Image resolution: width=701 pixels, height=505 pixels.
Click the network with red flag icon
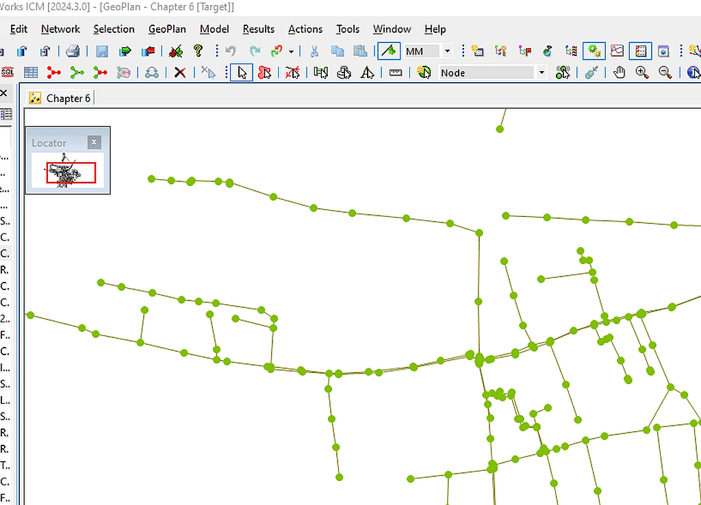click(525, 51)
